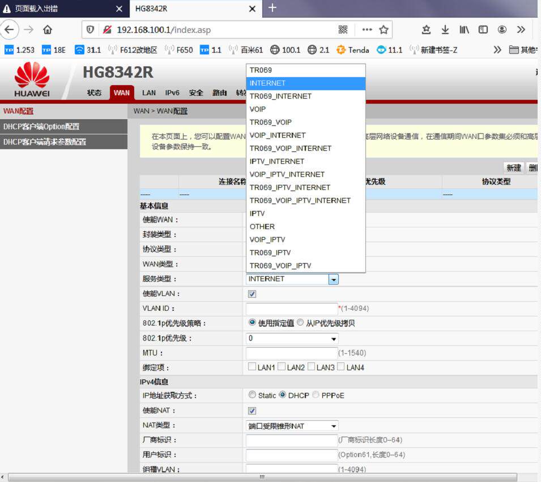
Task: Select the 使用指定值 radio button
Action: (x=252, y=322)
